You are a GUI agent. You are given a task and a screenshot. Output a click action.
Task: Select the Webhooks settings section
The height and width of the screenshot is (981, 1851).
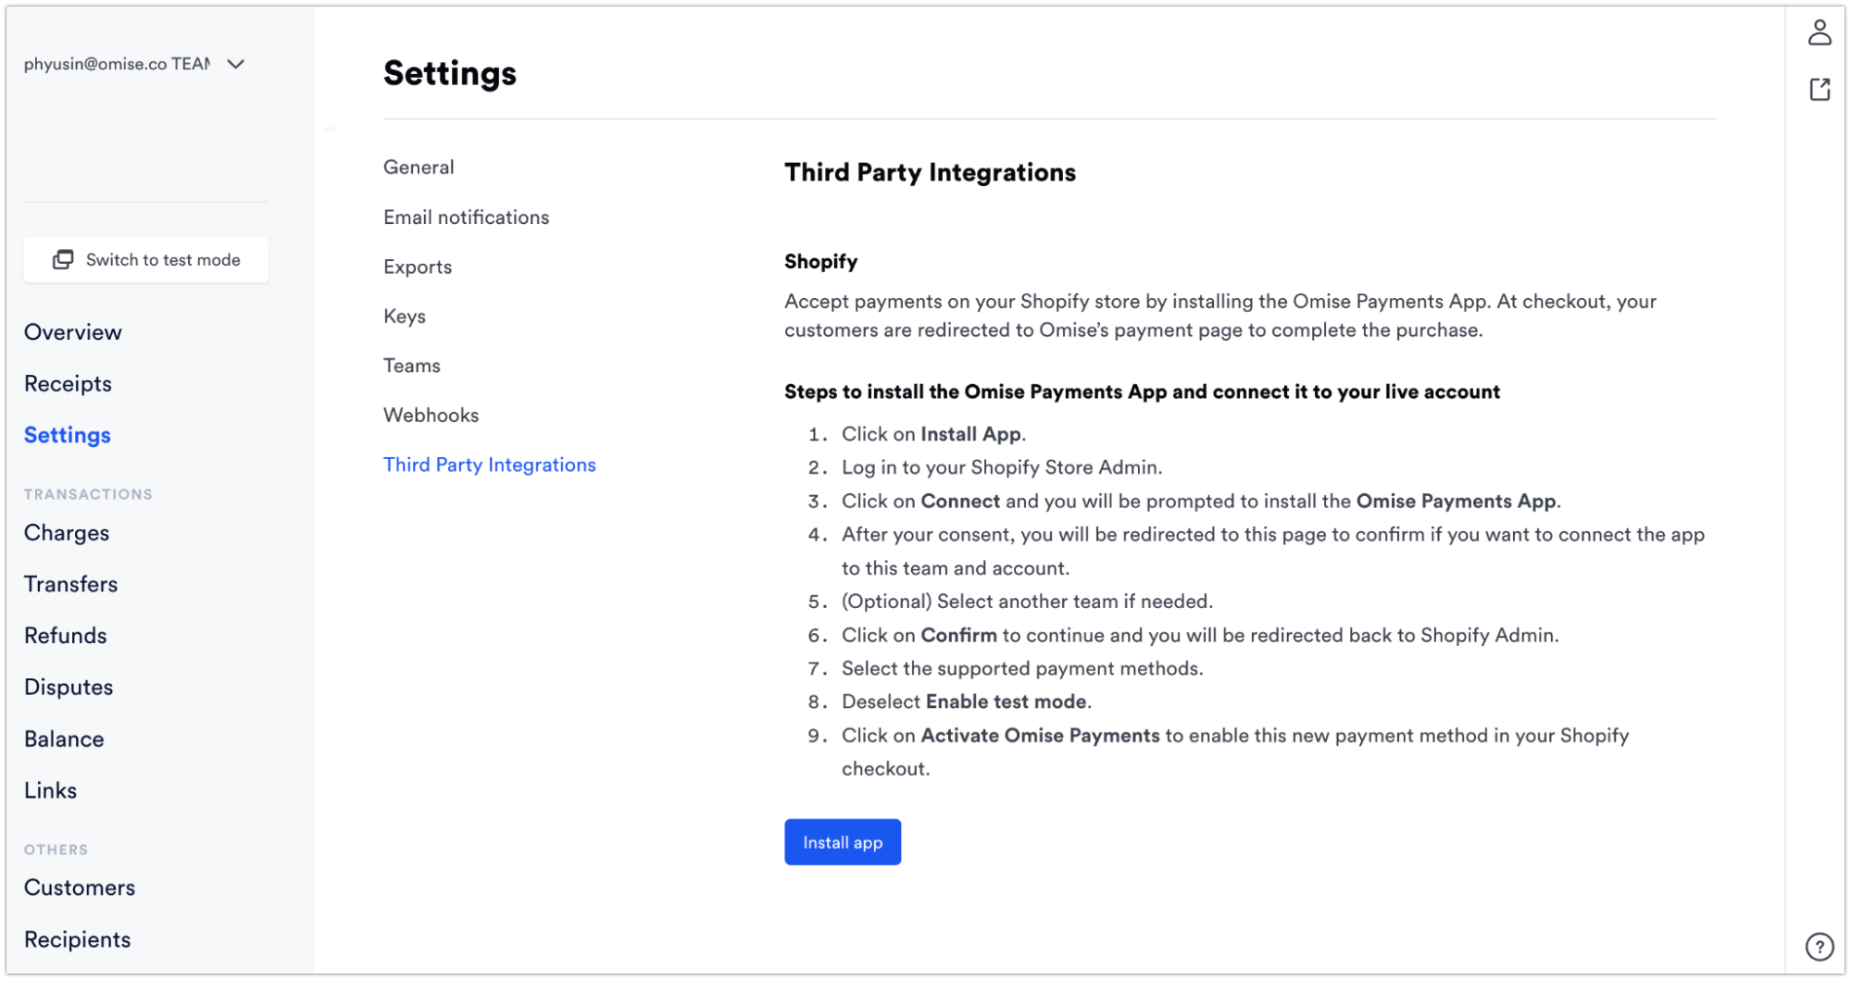(x=431, y=415)
